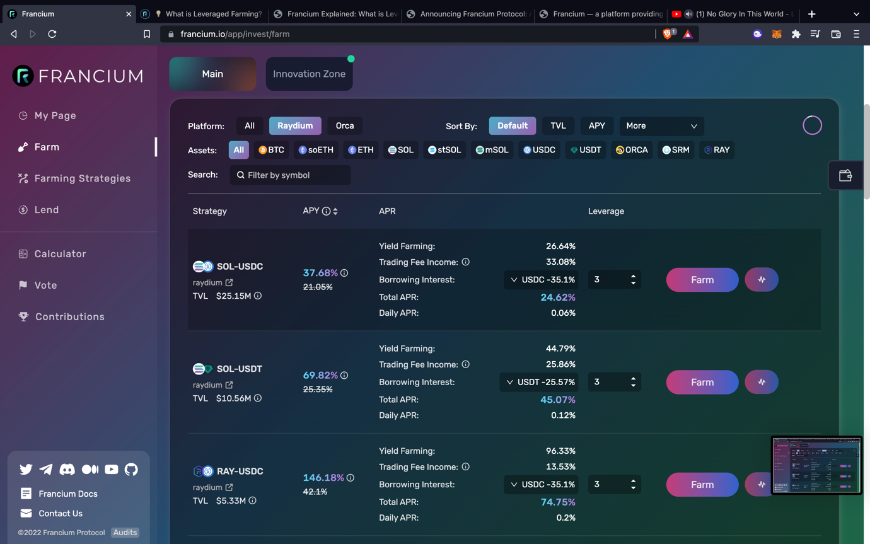Adjust leverage stepper for SOL-USDT

tap(633, 382)
